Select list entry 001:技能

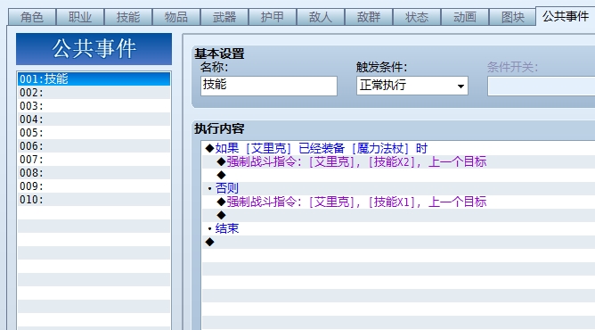[94, 79]
